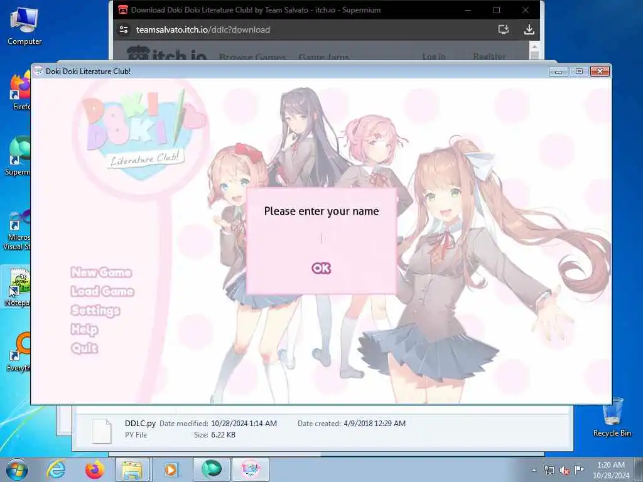Open the Windows Start menu
Screen dimensions: 643x482
(17, 469)
